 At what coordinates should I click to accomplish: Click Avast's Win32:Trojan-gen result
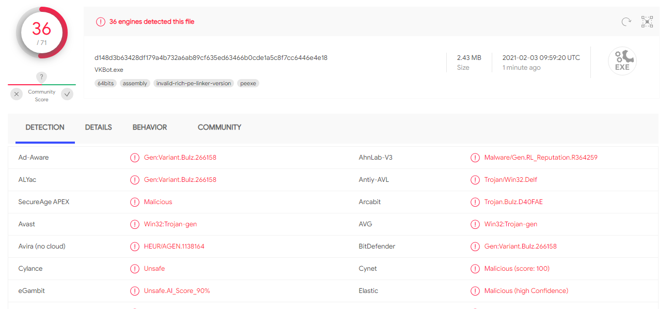coord(170,224)
